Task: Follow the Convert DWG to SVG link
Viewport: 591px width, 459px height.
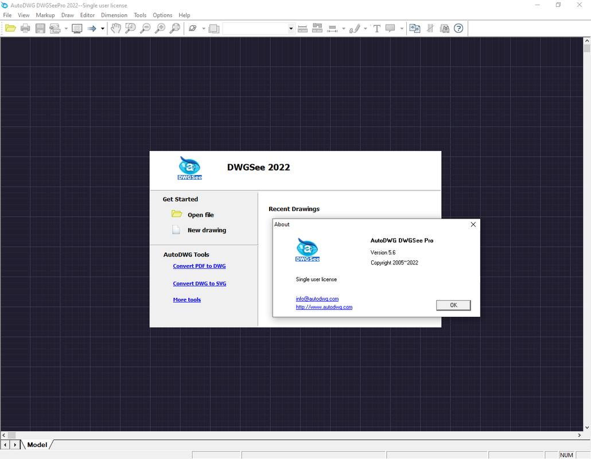Action: (x=199, y=284)
